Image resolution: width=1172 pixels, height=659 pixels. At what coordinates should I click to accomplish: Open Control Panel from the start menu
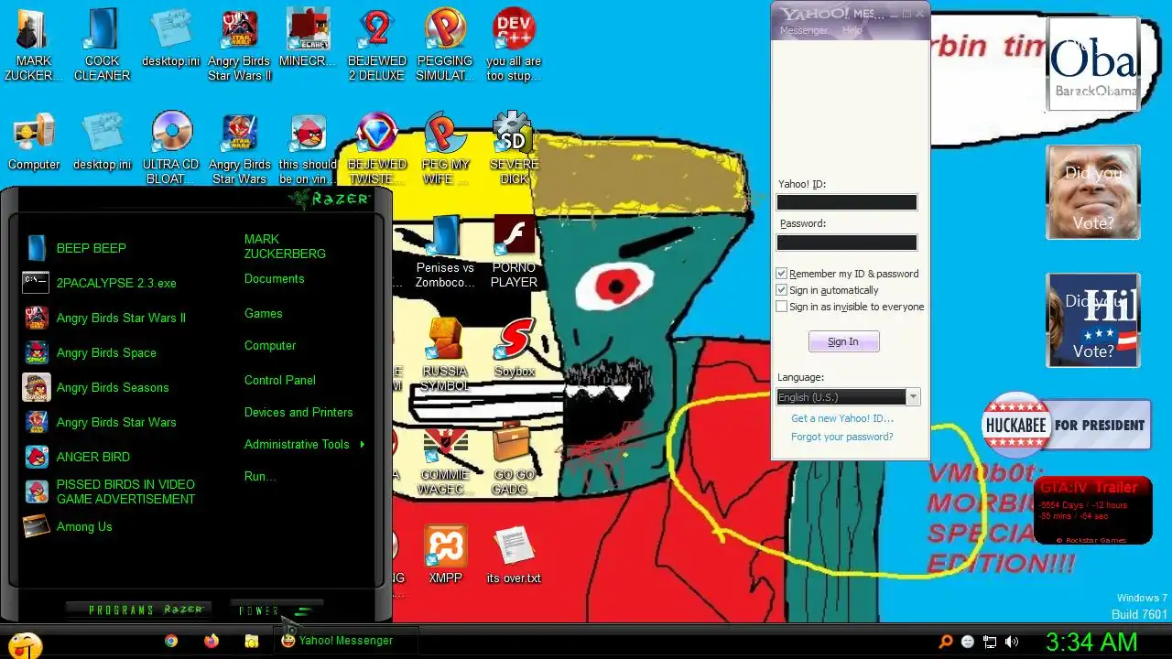(x=279, y=380)
